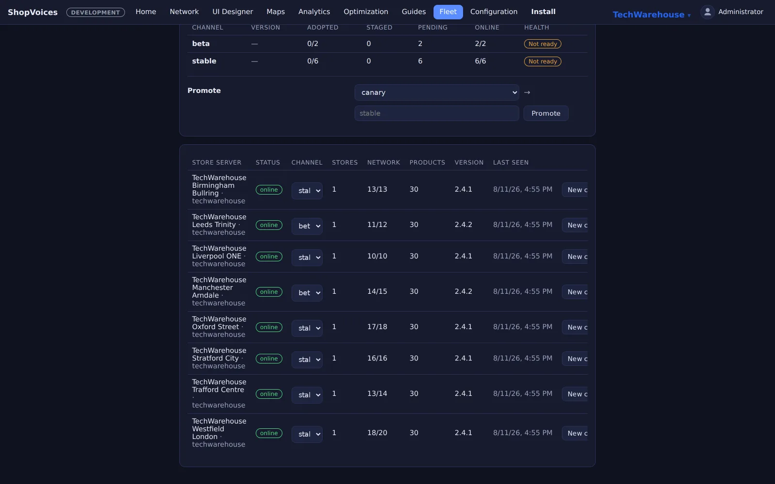Click the New button for Birmingham Bullring
Viewport: 775px width, 484px height.
pos(575,190)
